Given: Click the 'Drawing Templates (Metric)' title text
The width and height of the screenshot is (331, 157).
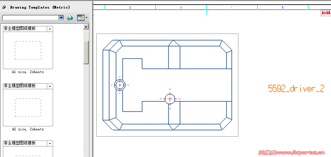Looking at the screenshot, I should (x=40, y=7).
